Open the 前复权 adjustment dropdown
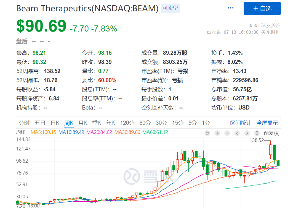The height and width of the screenshot is (208, 293). 271,133
